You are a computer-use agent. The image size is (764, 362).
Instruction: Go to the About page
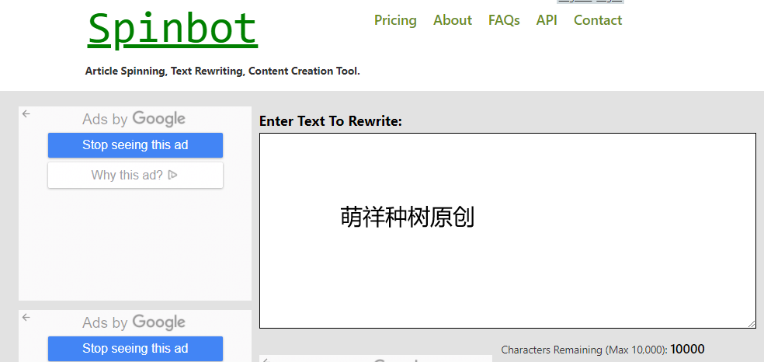[453, 20]
